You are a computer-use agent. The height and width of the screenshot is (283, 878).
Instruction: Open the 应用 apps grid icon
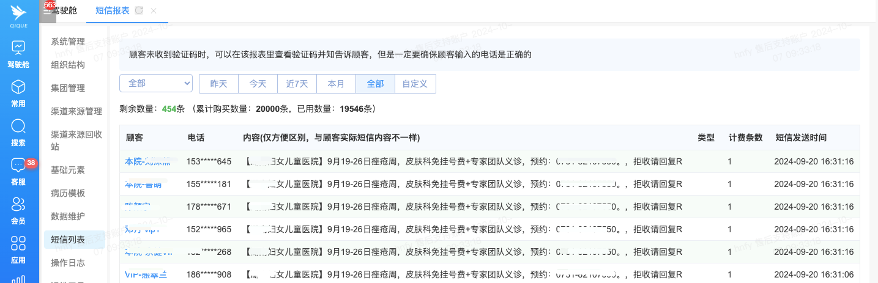[x=18, y=244]
